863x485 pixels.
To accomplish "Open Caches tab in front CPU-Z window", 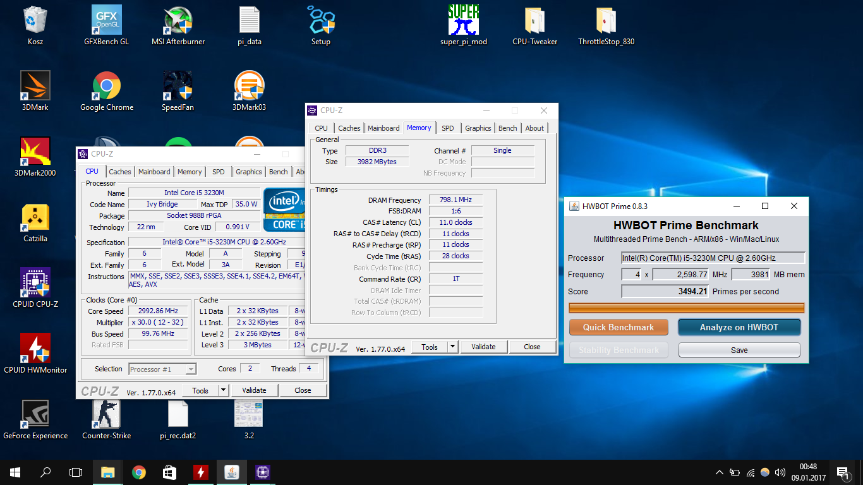I will pos(349,128).
